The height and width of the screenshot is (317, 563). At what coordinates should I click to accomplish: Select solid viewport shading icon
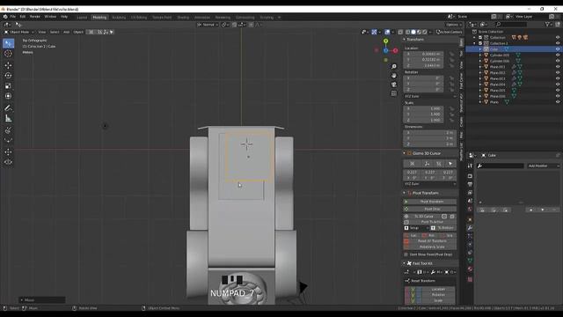click(413, 32)
